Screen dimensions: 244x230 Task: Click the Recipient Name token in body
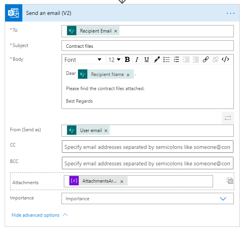(106, 74)
